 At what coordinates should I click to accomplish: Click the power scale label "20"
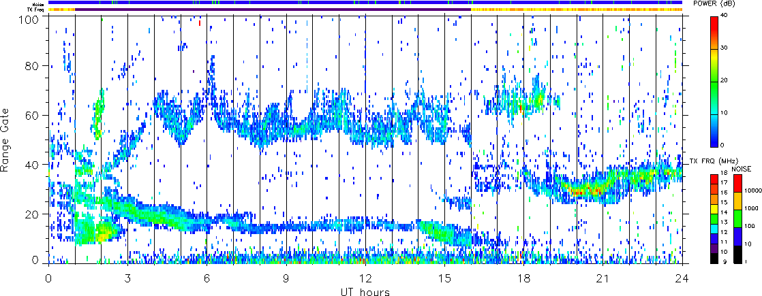(725, 82)
